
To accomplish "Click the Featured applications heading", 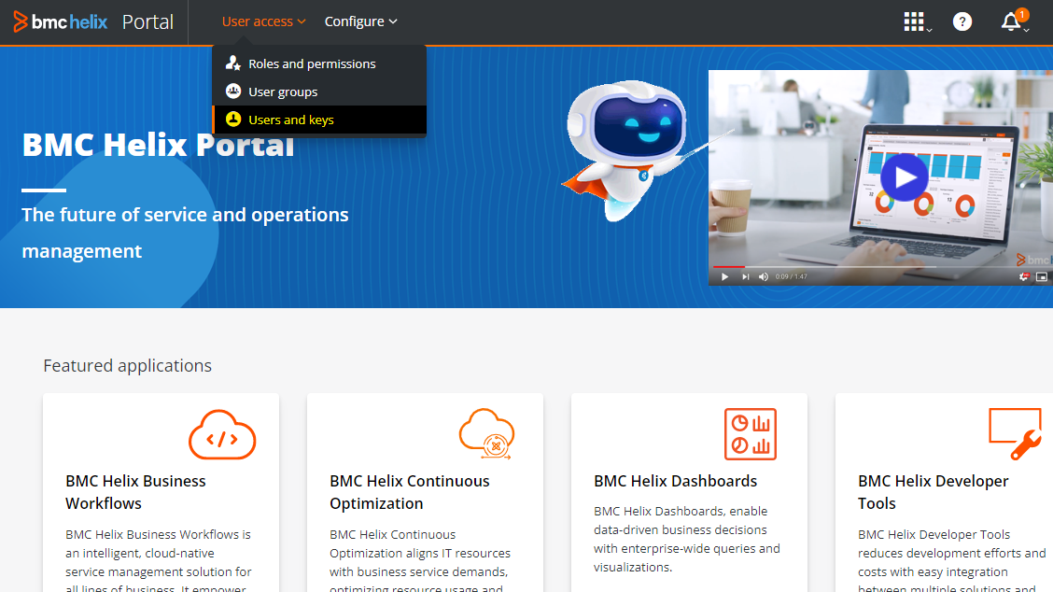I will [128, 365].
